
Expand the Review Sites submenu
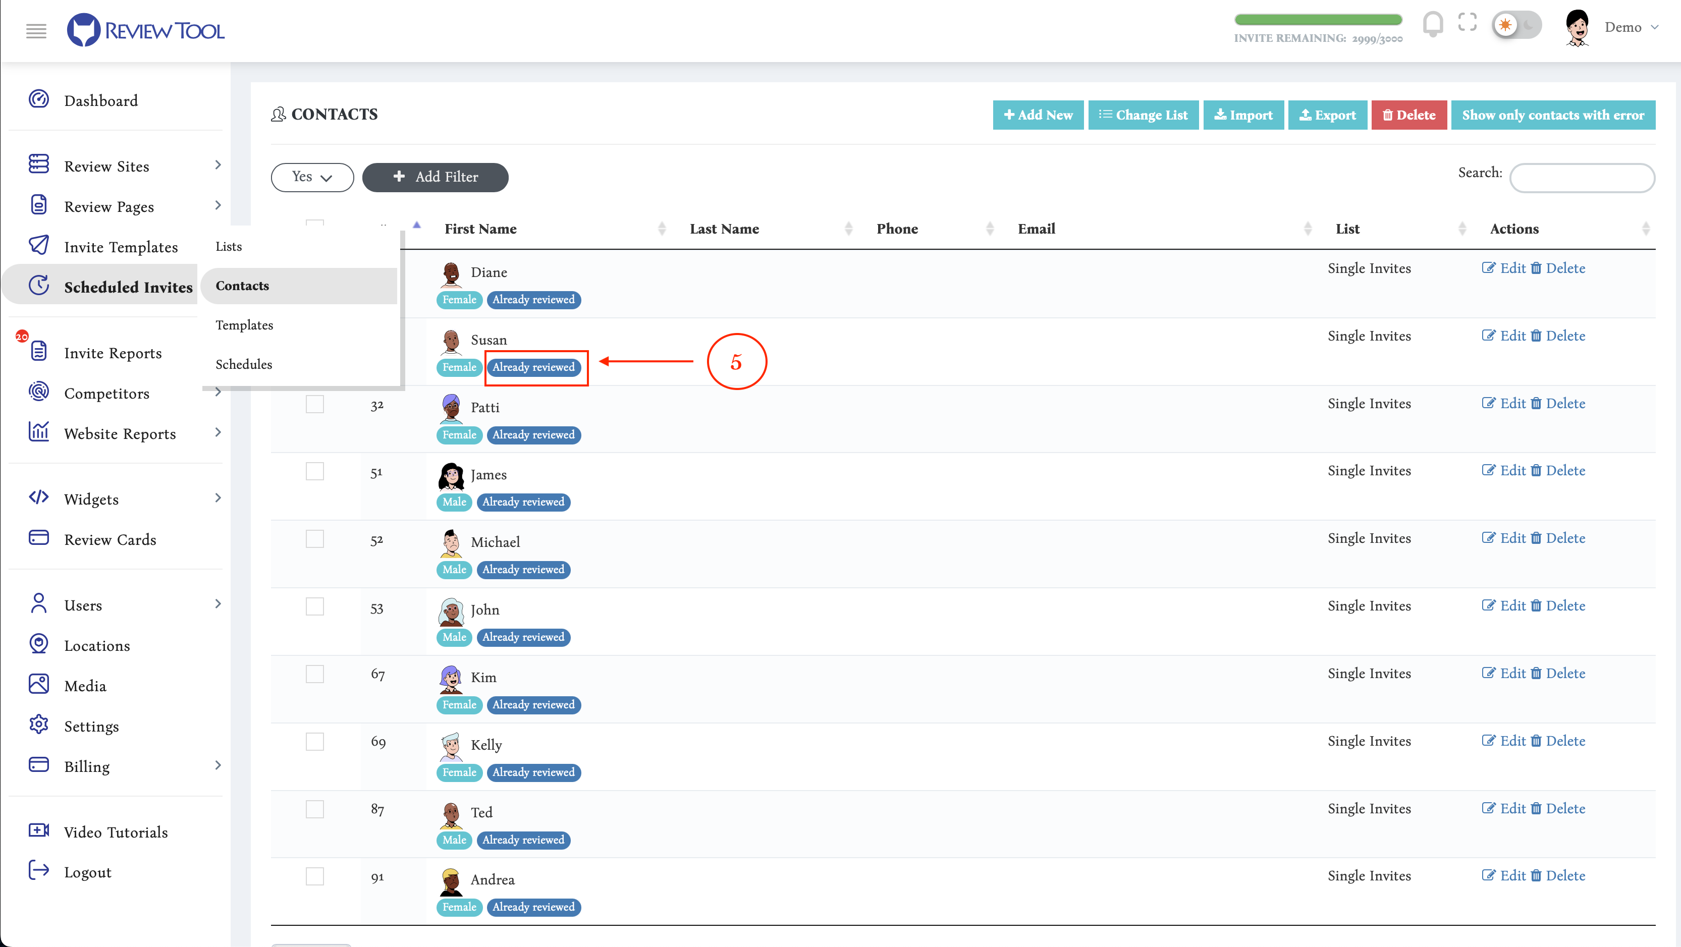click(x=218, y=165)
